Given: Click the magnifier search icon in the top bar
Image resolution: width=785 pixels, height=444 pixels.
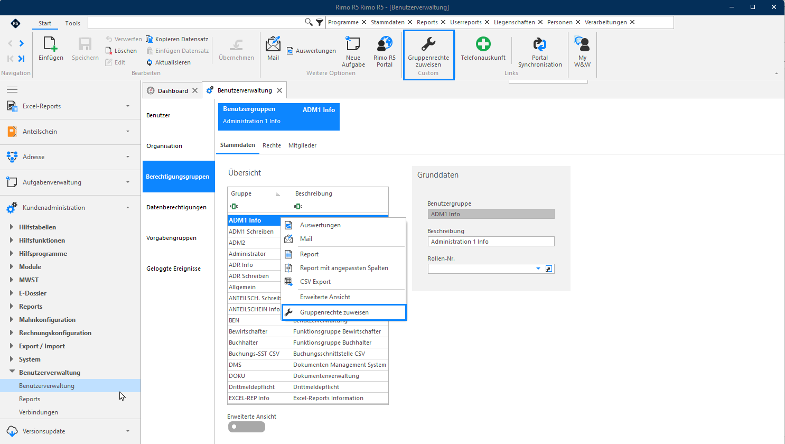Looking at the screenshot, I should pyautogui.click(x=309, y=22).
